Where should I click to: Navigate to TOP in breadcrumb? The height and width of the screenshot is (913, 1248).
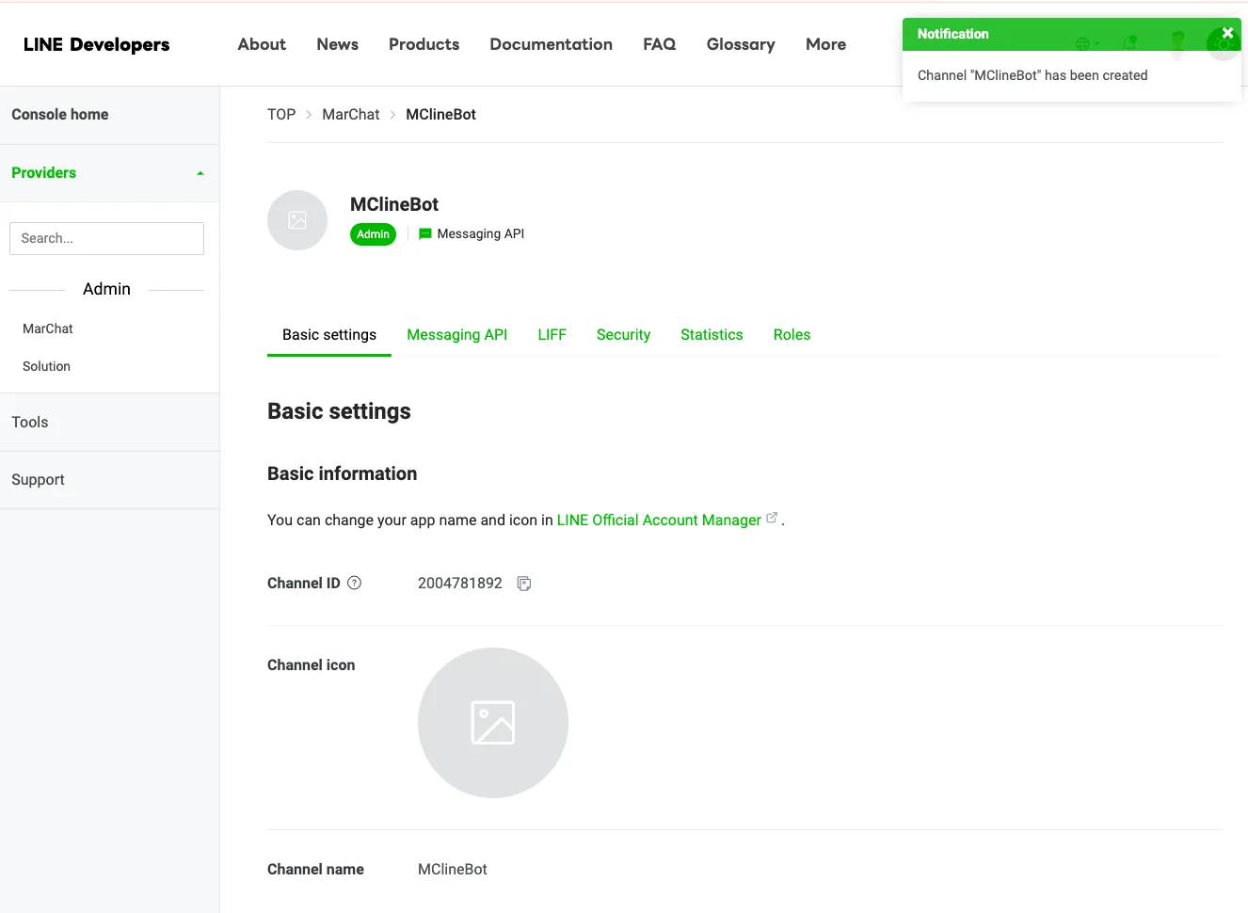pyautogui.click(x=281, y=115)
